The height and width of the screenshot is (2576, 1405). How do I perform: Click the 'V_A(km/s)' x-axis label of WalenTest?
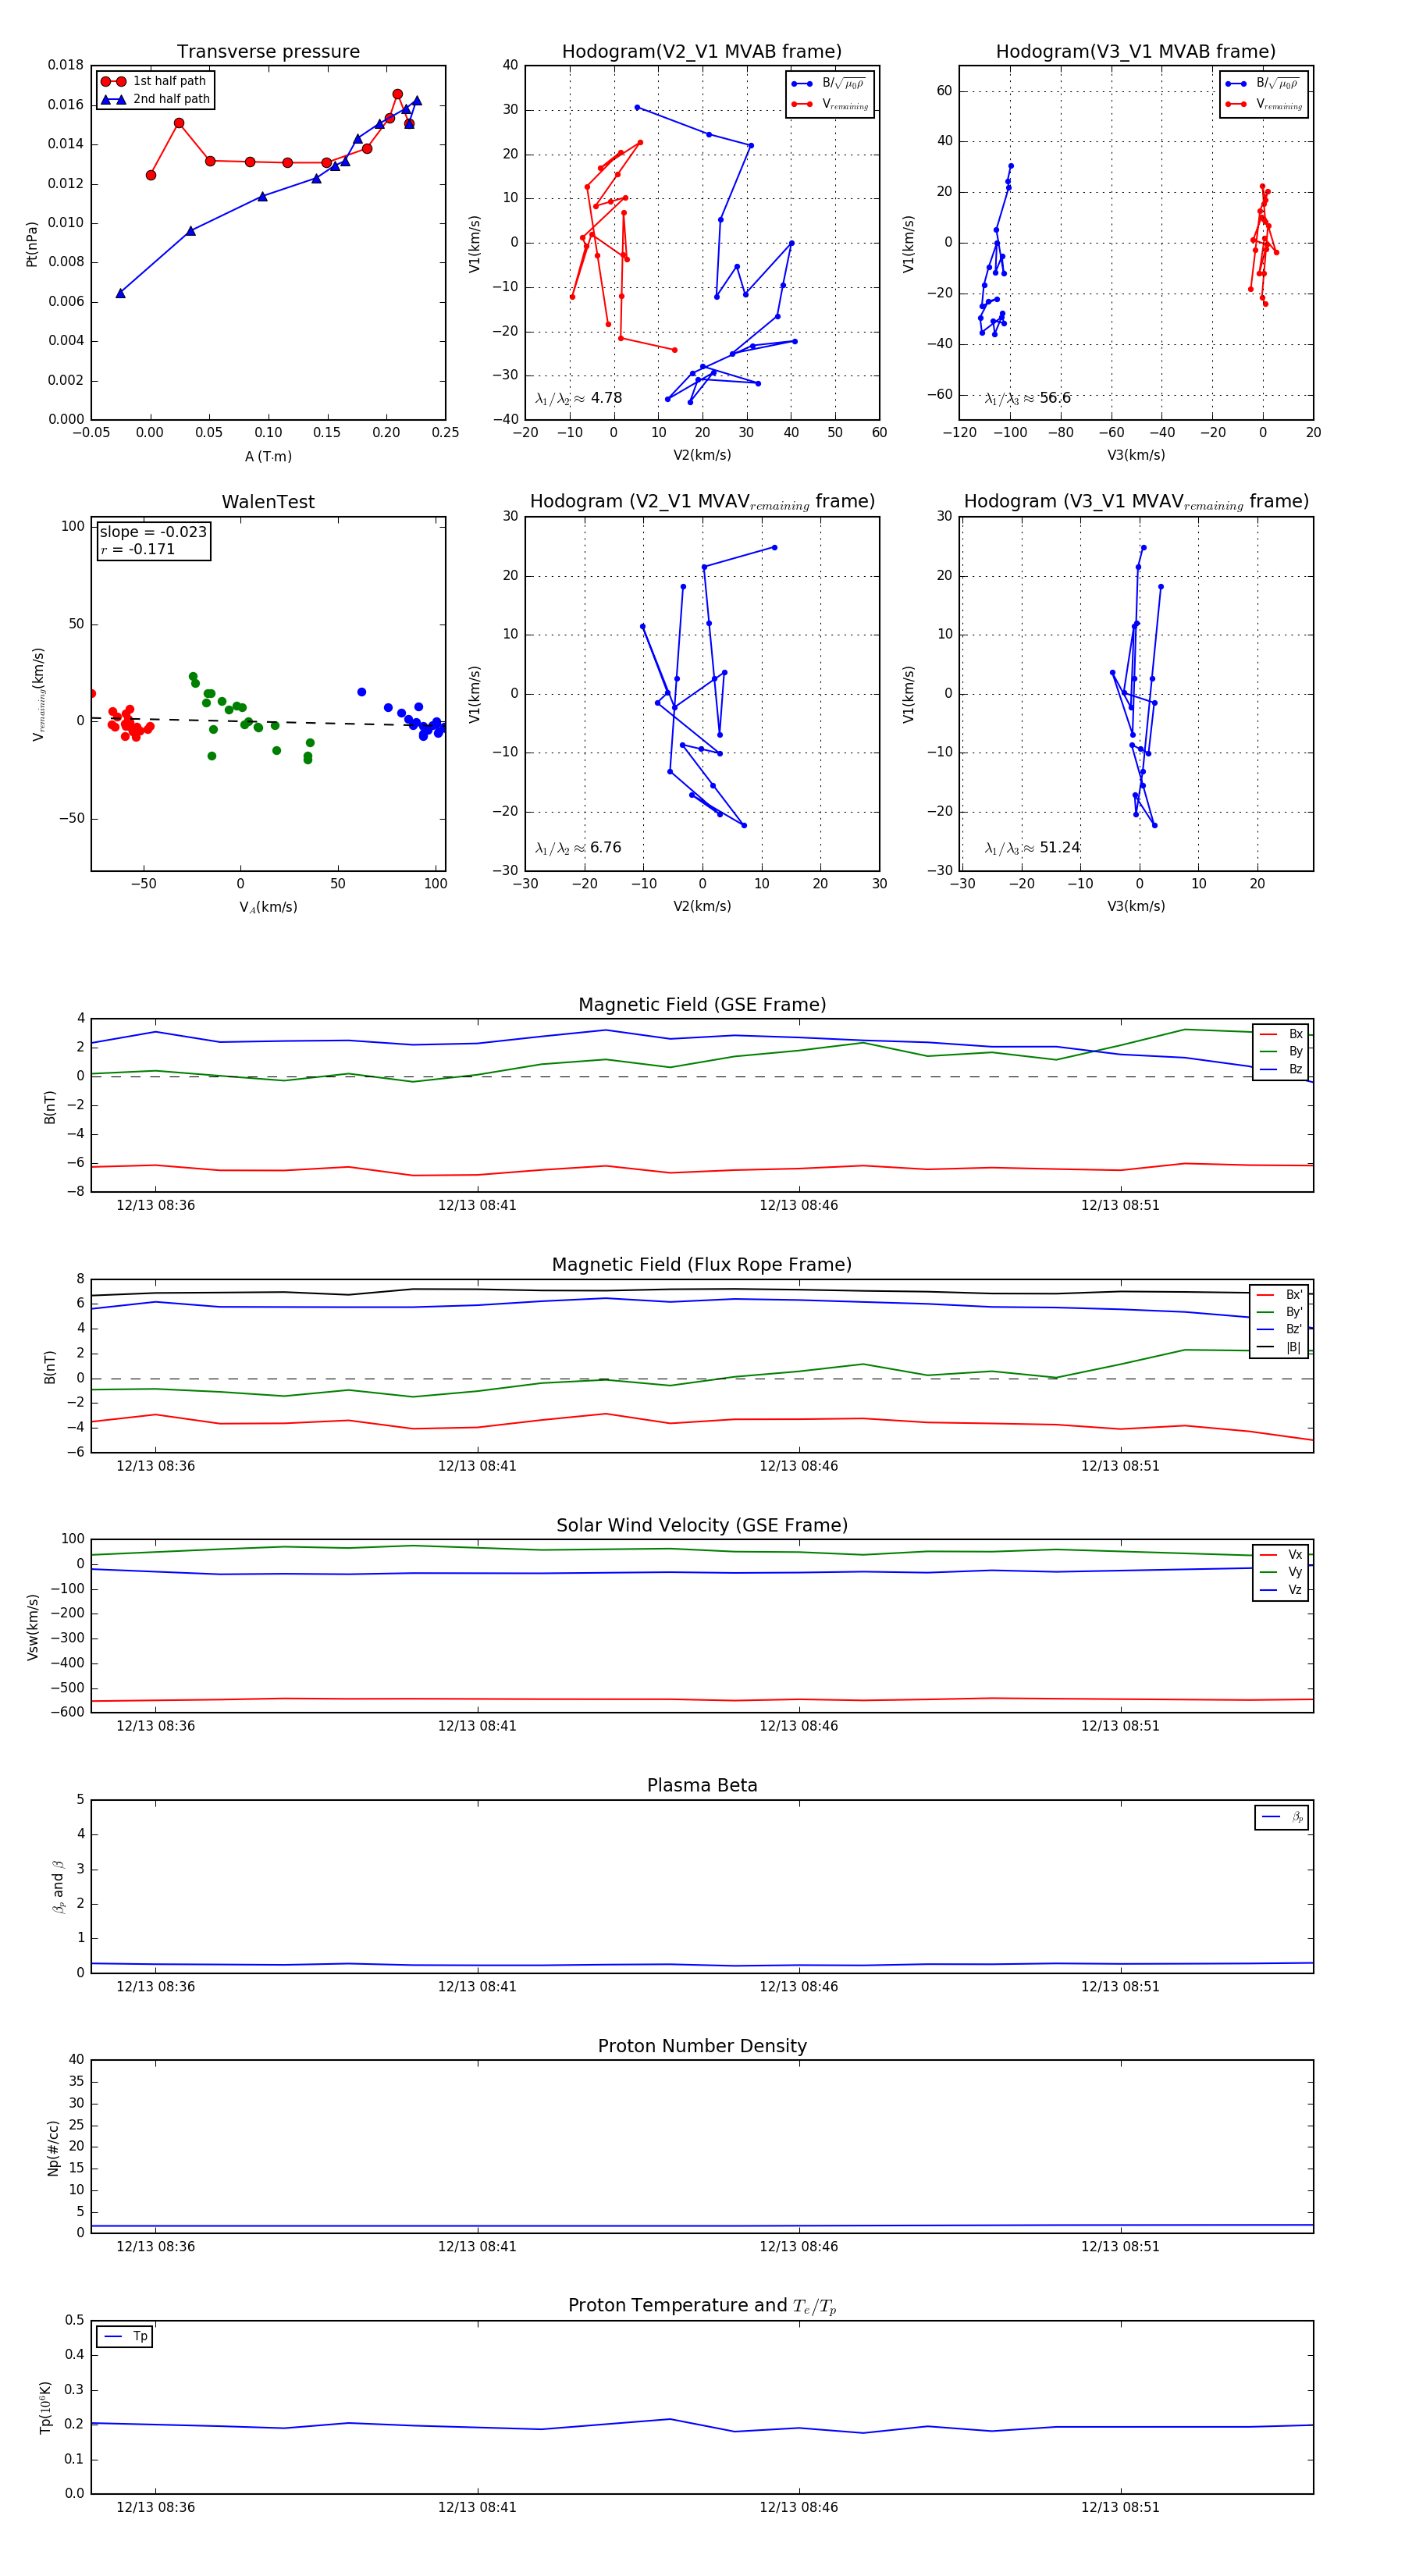coord(268,907)
